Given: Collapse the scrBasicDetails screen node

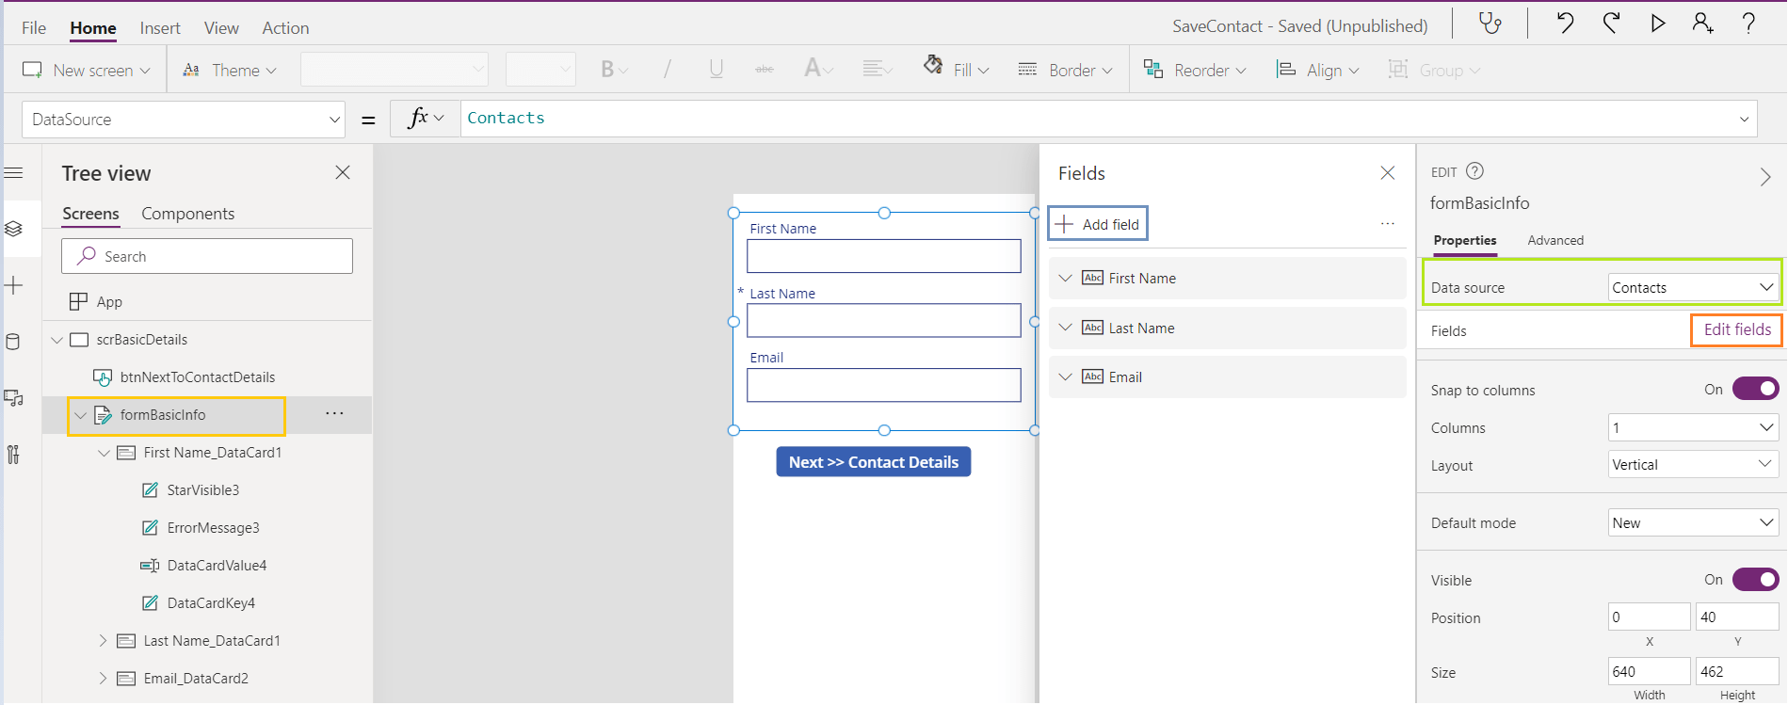Looking at the screenshot, I should (56, 340).
